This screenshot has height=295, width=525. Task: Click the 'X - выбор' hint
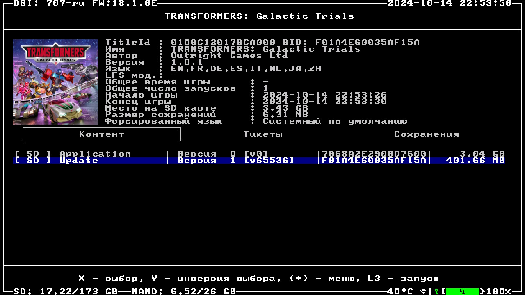[108, 279]
